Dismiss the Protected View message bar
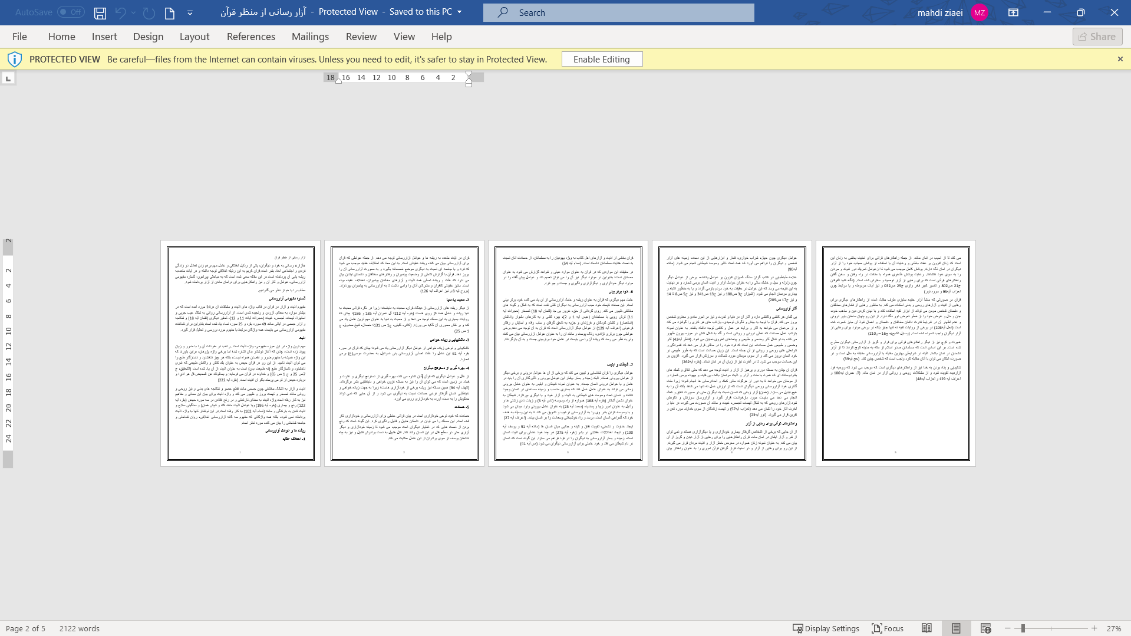 tap(1120, 59)
